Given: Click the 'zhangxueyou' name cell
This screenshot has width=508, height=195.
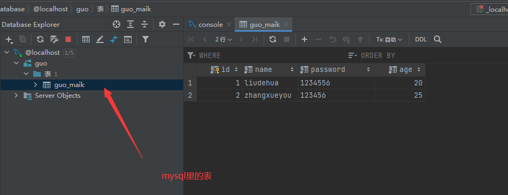Looking at the screenshot, I should (270, 95).
